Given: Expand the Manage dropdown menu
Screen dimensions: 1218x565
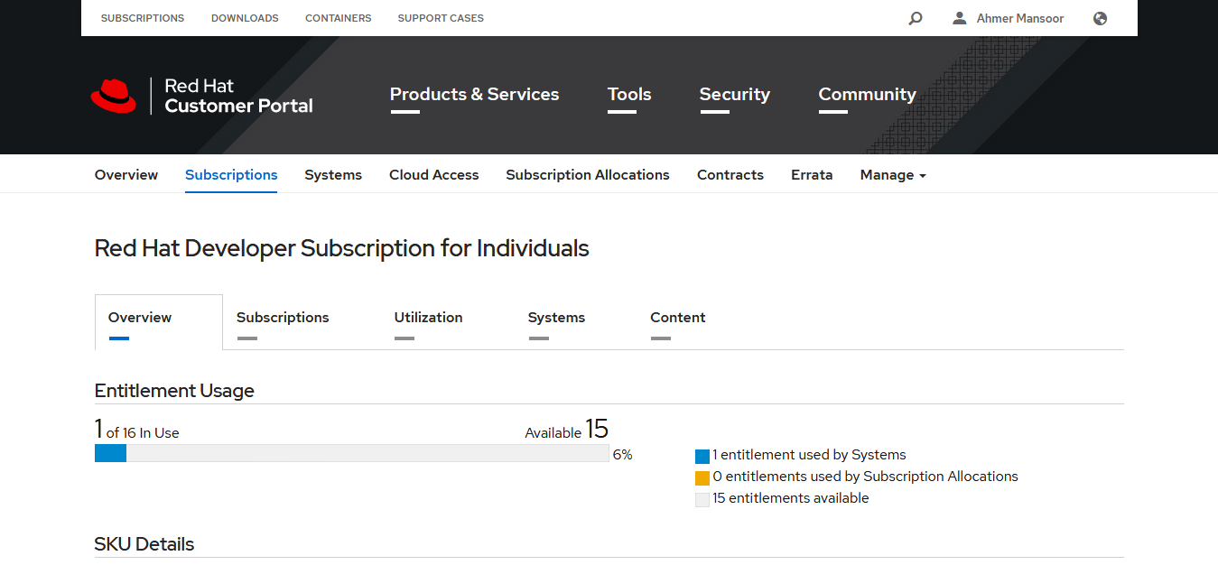Looking at the screenshot, I should point(892,174).
